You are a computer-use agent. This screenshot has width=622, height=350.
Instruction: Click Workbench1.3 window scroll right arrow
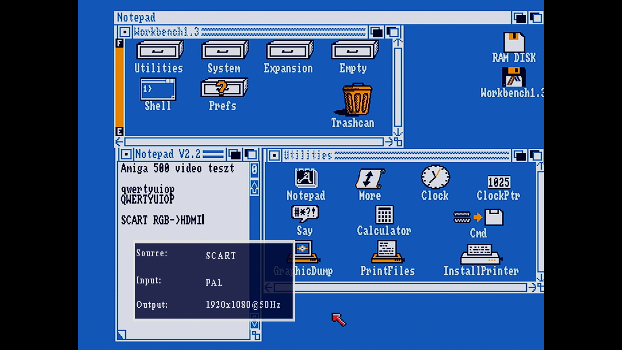[388, 142]
